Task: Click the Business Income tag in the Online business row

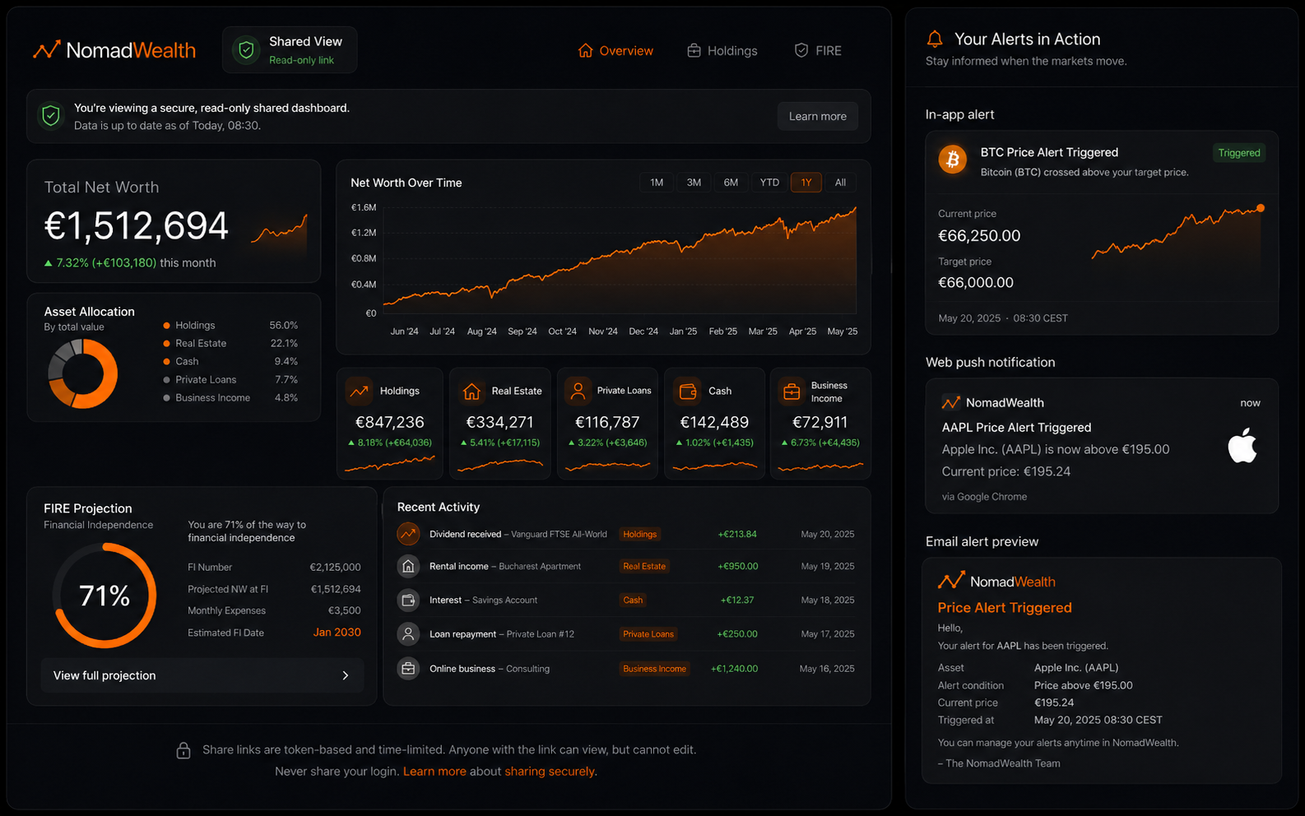Action: click(654, 669)
